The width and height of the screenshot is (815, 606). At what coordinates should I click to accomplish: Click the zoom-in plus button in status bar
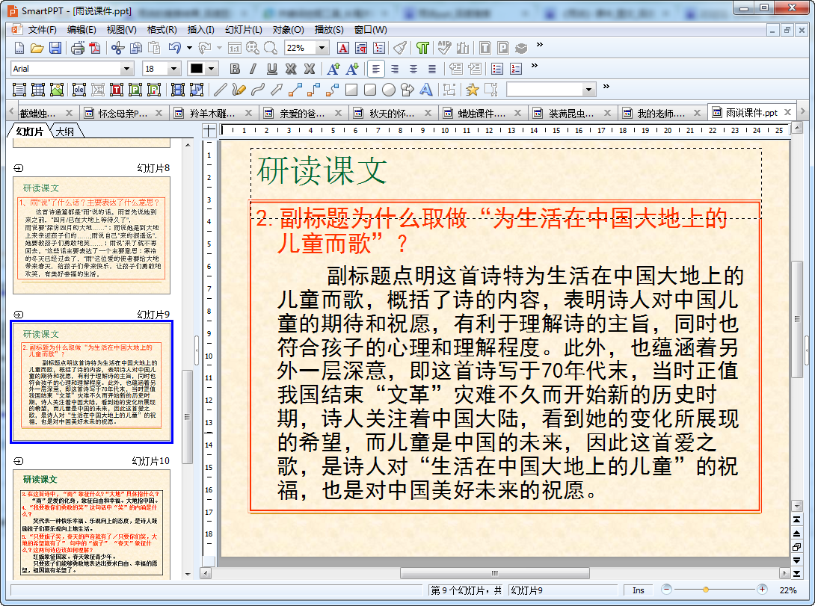pyautogui.click(x=762, y=590)
